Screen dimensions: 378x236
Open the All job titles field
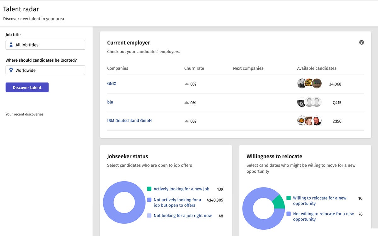point(45,45)
